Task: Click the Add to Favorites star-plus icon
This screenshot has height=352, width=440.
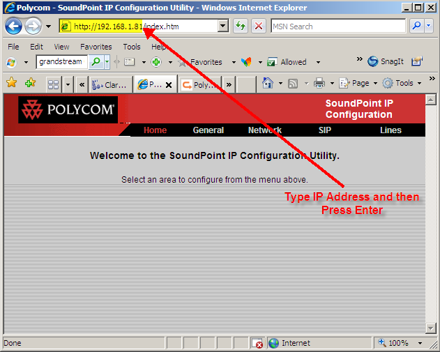Action: 30,83
